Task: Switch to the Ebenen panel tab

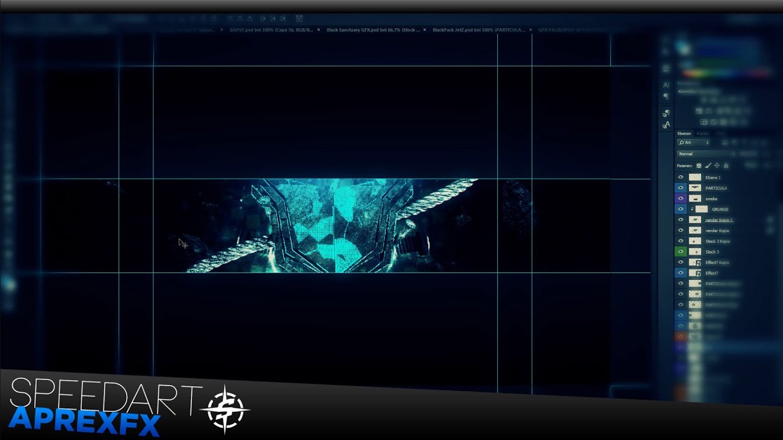Action: point(684,133)
